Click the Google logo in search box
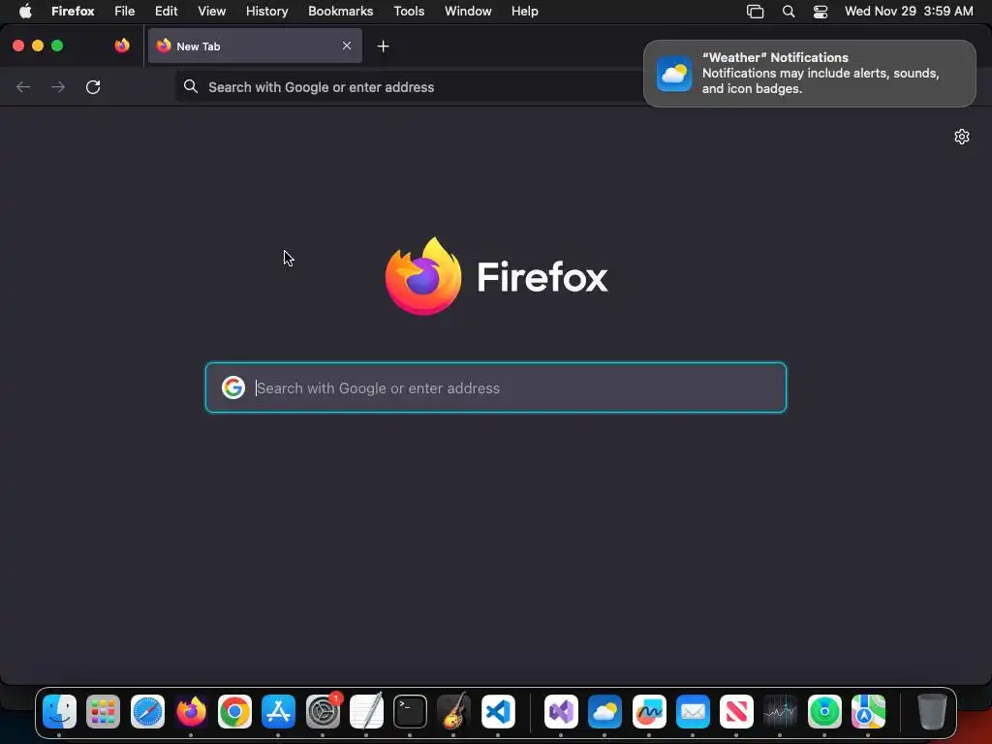This screenshot has height=744, width=992. click(232, 387)
